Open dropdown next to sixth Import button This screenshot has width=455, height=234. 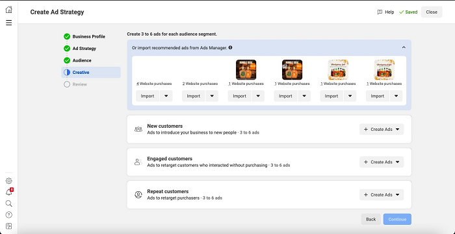tap(396, 96)
